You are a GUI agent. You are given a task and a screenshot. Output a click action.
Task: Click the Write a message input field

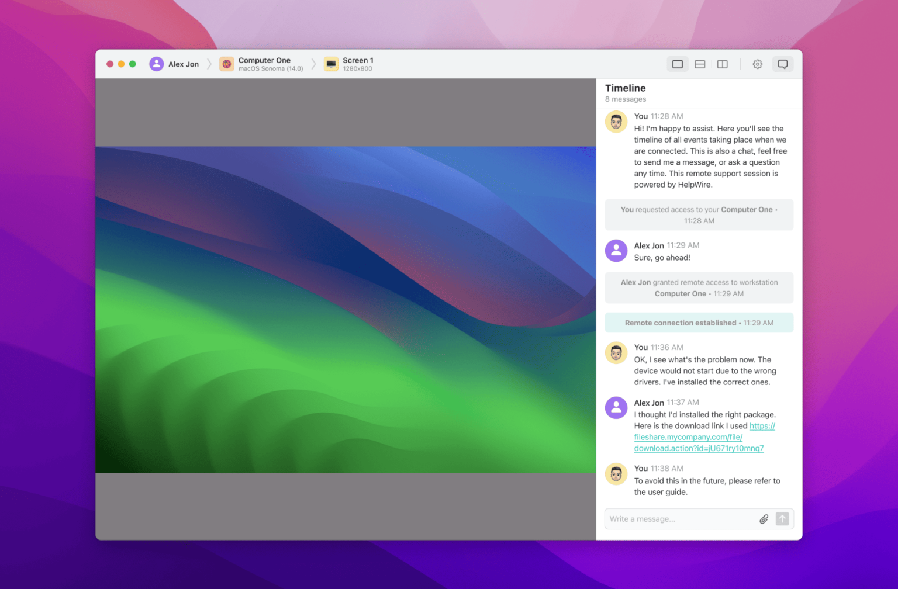pos(678,519)
